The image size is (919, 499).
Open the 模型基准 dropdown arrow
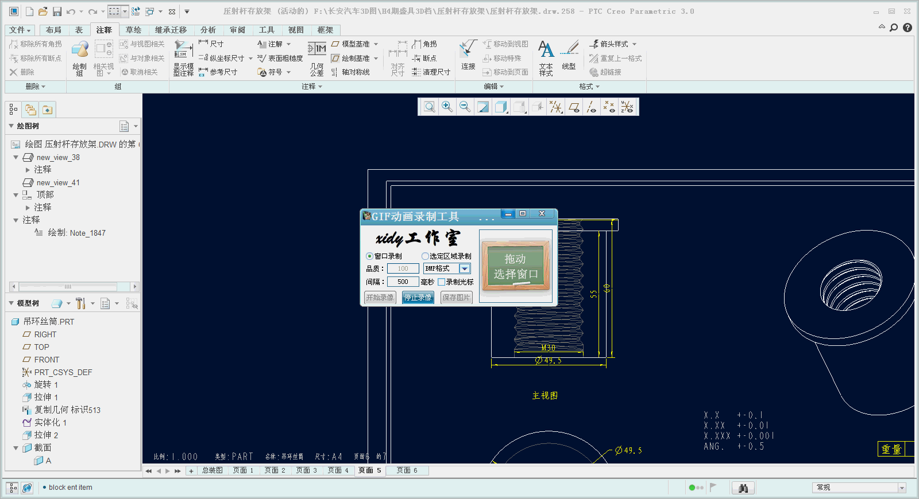tap(376, 44)
